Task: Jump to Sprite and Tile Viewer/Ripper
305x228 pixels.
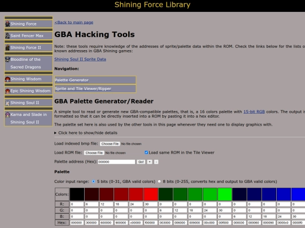Action: pyautogui.click(x=83, y=88)
